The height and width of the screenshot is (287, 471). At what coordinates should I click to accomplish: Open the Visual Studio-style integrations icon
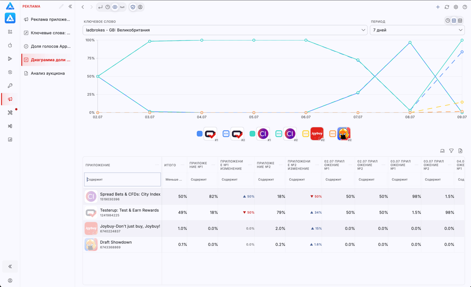pos(10,126)
